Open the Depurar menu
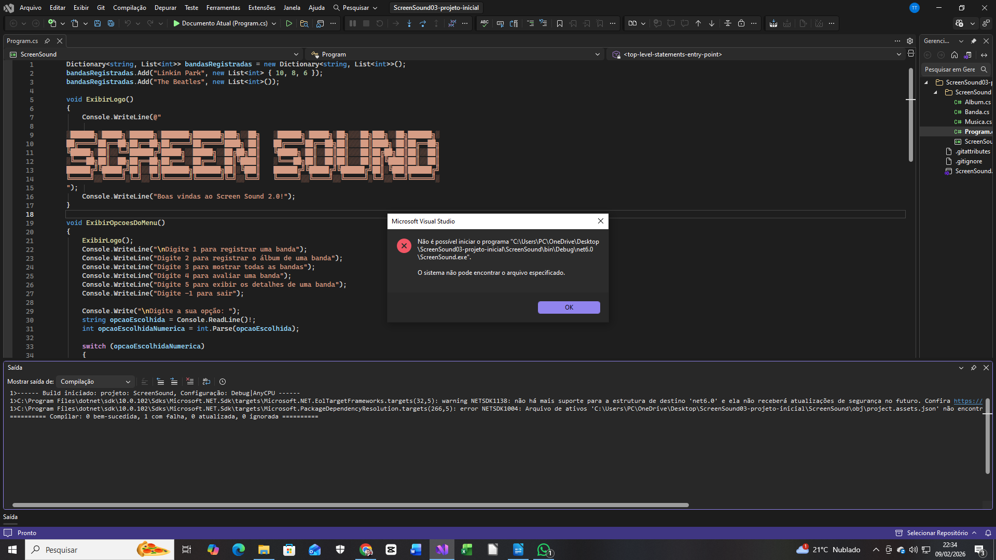This screenshot has height=560, width=996. (165, 8)
